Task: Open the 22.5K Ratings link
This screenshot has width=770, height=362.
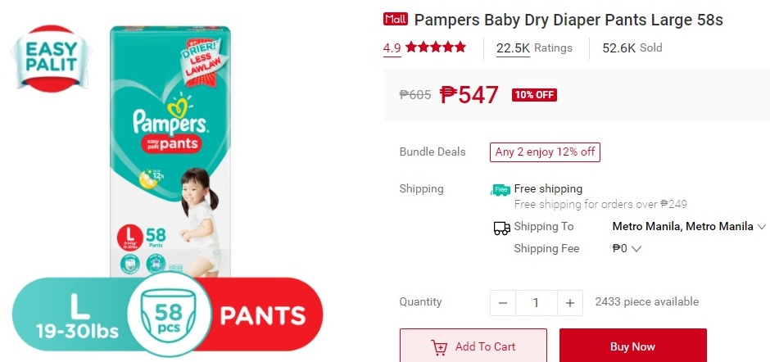Action: tap(534, 48)
